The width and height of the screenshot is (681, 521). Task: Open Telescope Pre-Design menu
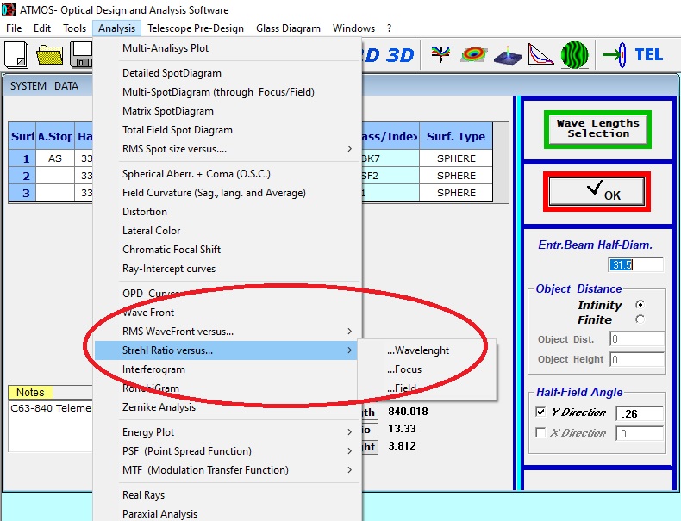click(x=196, y=28)
